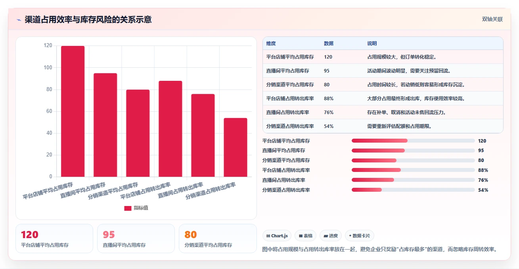The width and height of the screenshot is (519, 269).
Task: Select the 进度 tag chip
Action: point(331,236)
